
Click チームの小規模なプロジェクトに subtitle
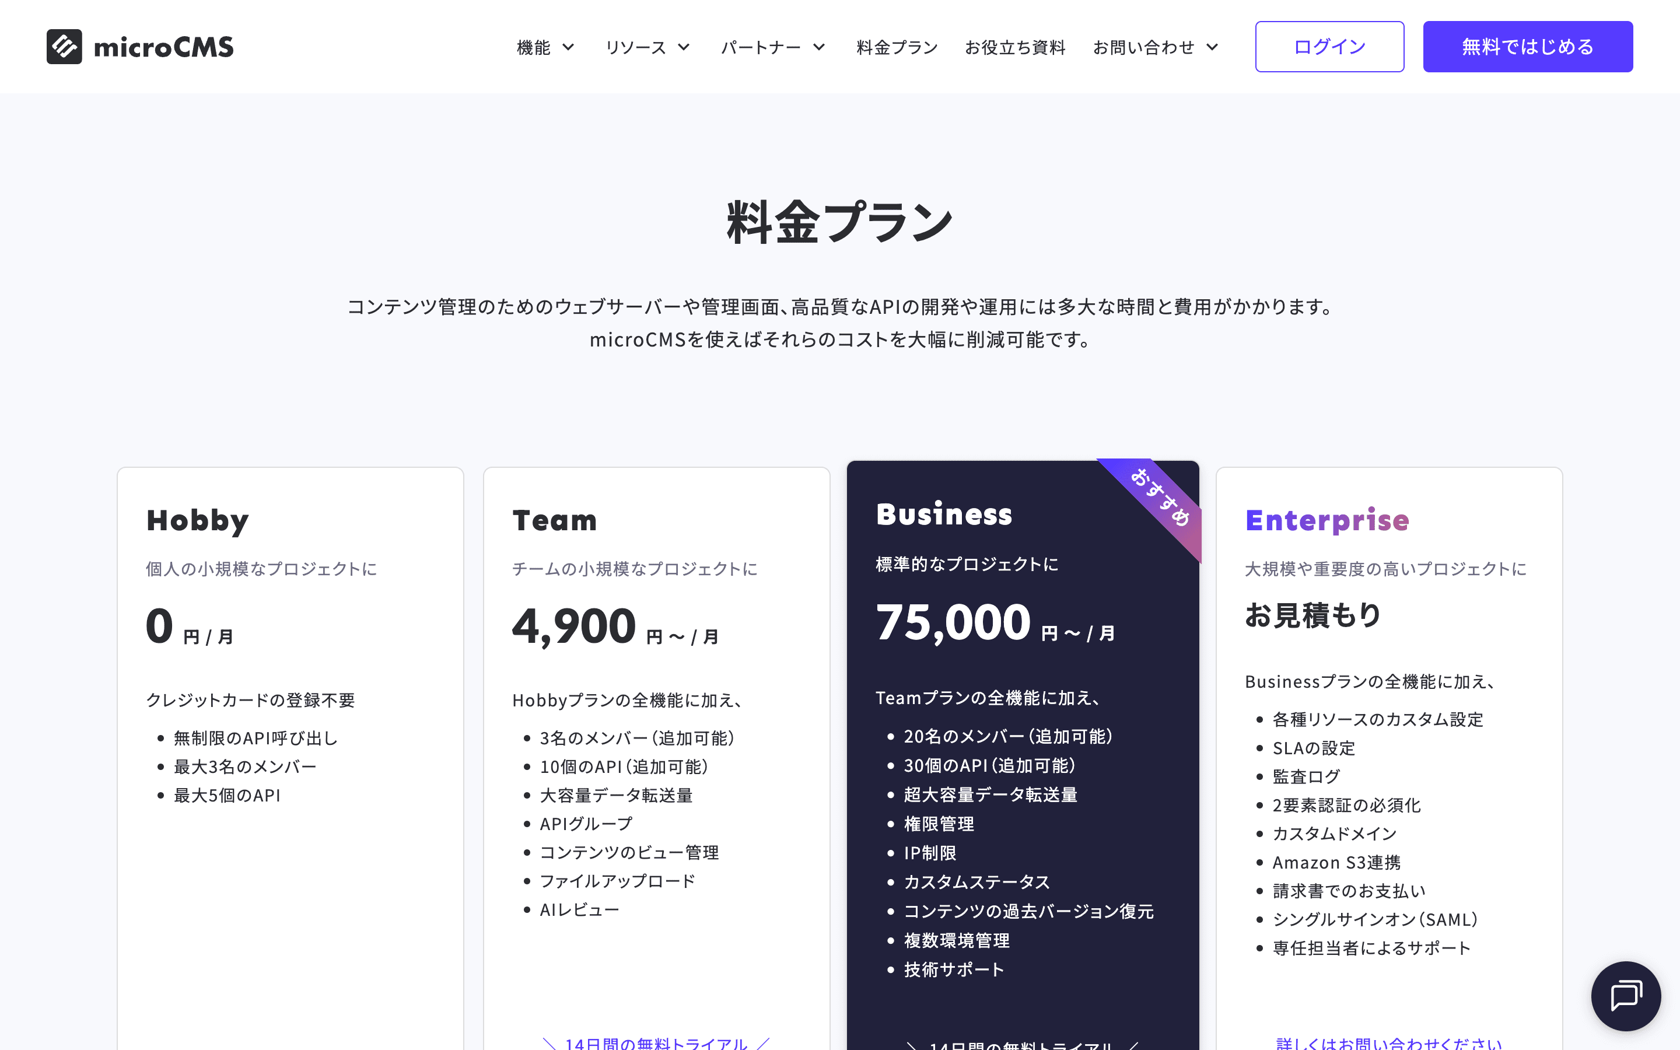tap(635, 569)
